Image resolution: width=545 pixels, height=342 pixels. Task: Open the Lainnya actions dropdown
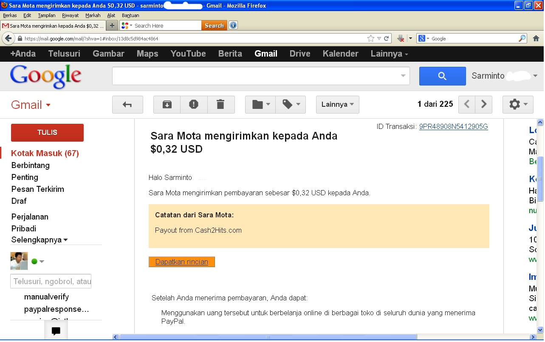338,105
